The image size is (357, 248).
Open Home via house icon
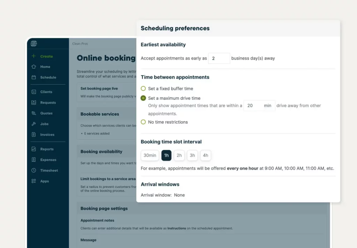(34, 67)
